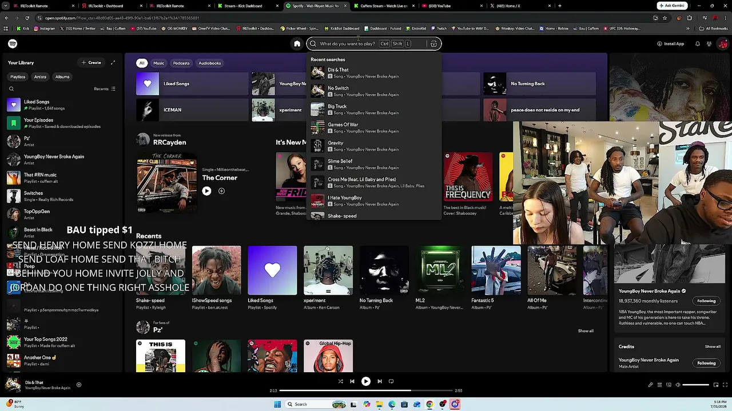Filter library by Albums
The image size is (732, 411).
[62, 77]
